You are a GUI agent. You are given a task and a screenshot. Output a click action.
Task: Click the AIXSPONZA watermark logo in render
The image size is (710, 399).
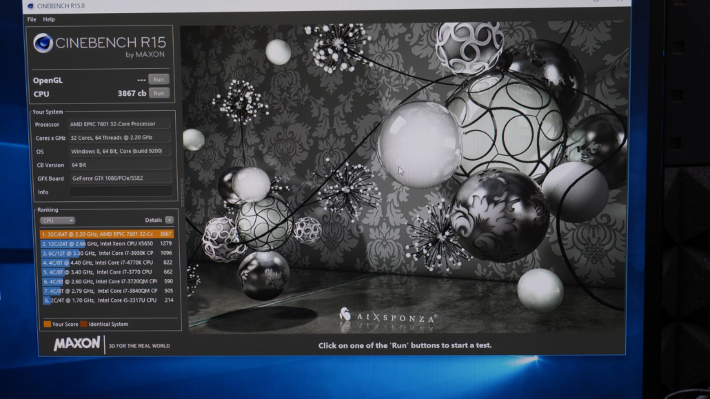coord(345,315)
